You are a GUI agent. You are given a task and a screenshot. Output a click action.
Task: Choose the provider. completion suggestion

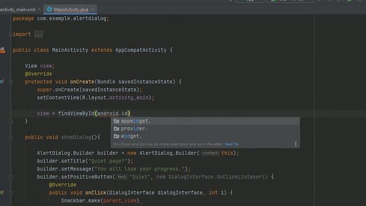point(205,129)
